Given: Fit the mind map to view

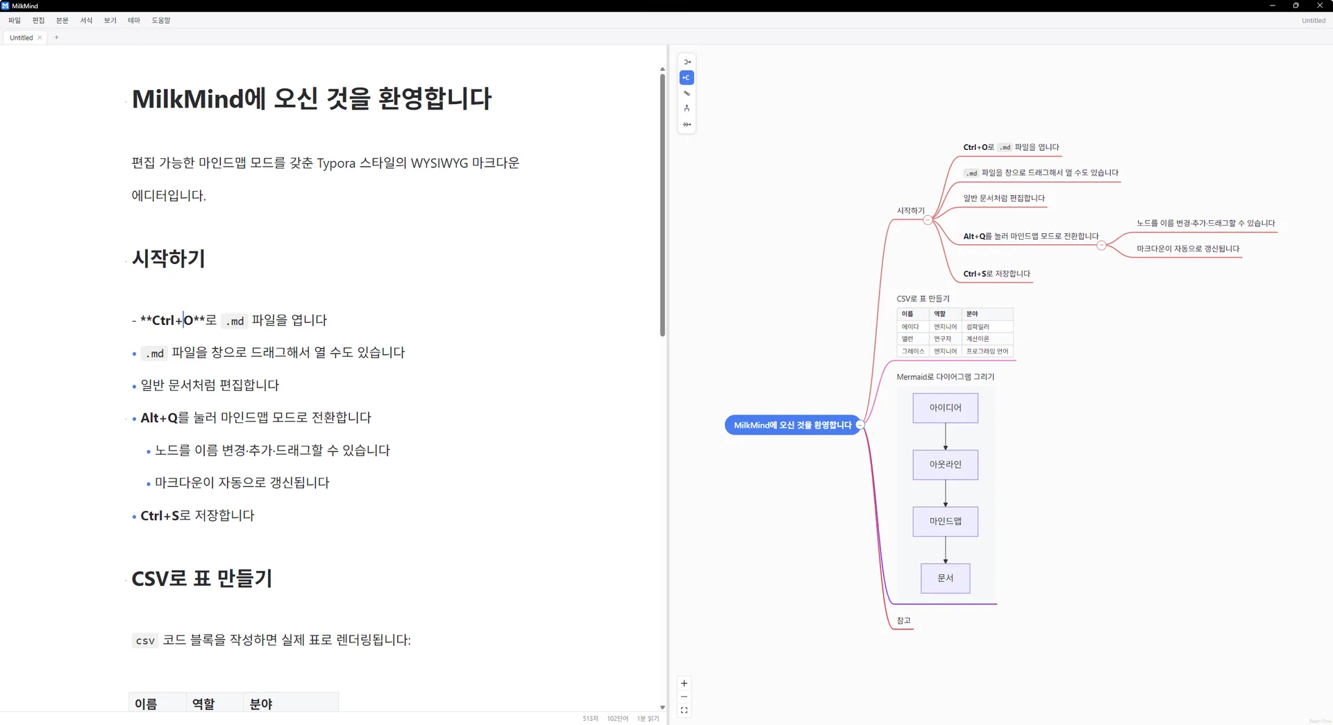Looking at the screenshot, I should coord(684,710).
